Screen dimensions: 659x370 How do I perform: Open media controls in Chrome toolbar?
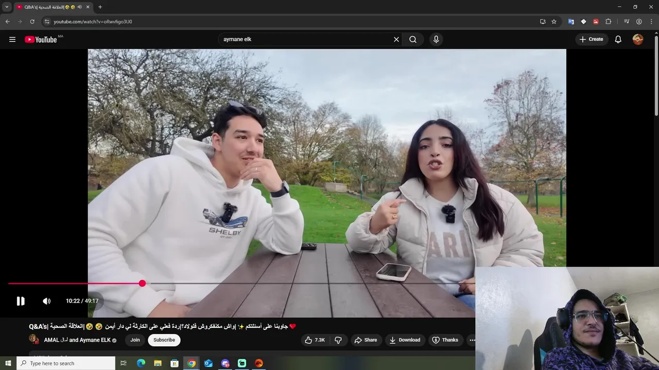click(627, 22)
